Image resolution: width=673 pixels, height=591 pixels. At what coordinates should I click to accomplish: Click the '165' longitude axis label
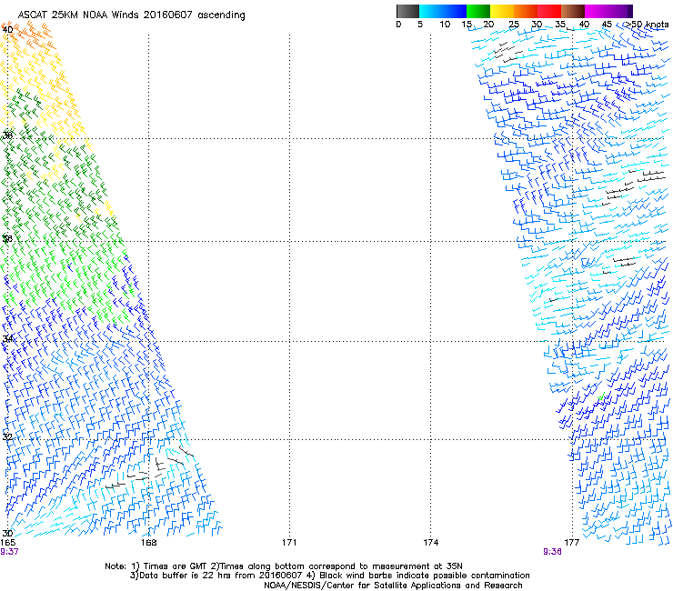pyautogui.click(x=7, y=543)
